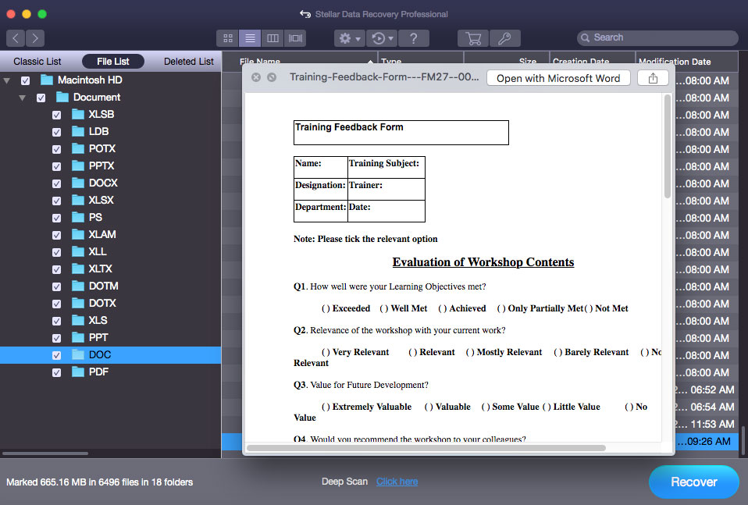Collapse the Document folder node

pos(23,98)
